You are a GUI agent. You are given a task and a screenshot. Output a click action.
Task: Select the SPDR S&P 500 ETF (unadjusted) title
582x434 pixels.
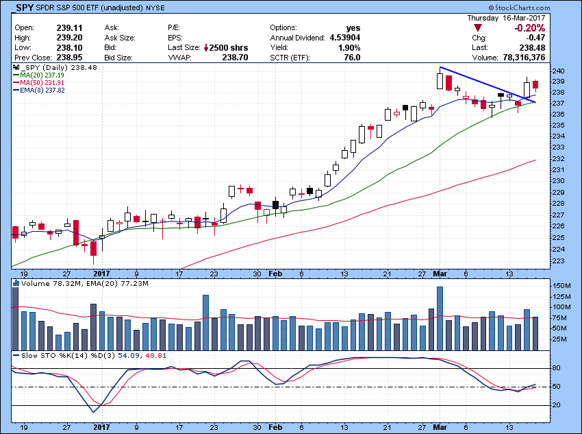(x=91, y=8)
